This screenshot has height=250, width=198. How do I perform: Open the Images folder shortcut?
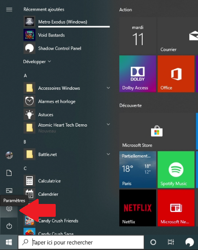(9, 191)
